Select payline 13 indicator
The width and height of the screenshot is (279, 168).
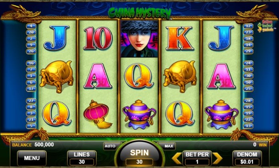click(x=248, y=126)
